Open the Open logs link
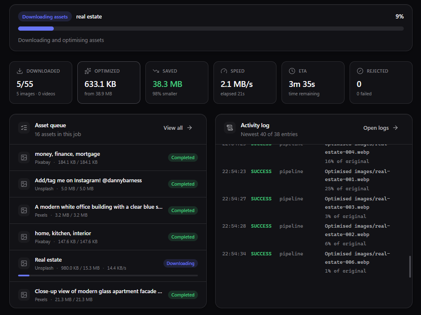Viewport: 421px width, 315px height. [381, 128]
